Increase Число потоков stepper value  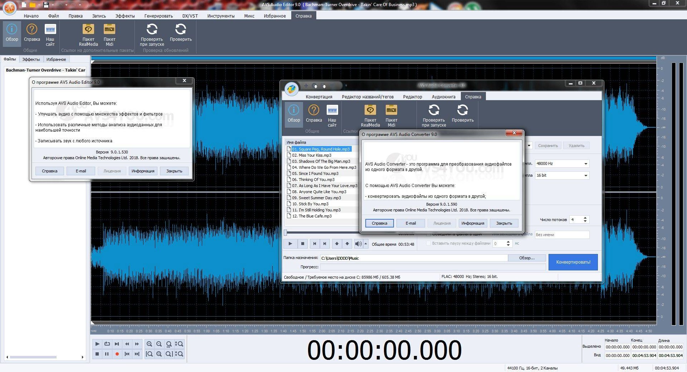click(585, 217)
